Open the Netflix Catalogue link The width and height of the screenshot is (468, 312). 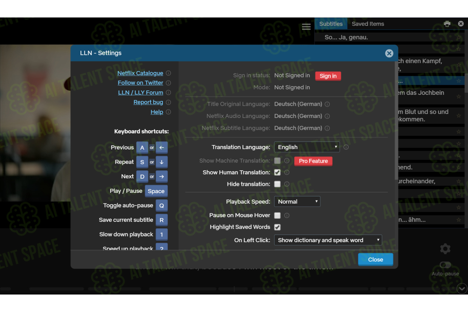(140, 73)
